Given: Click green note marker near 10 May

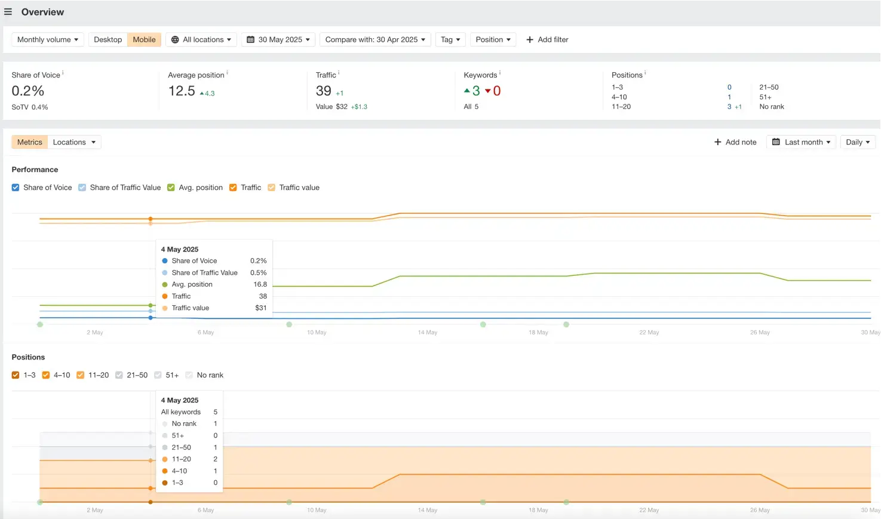Looking at the screenshot, I should (x=289, y=324).
